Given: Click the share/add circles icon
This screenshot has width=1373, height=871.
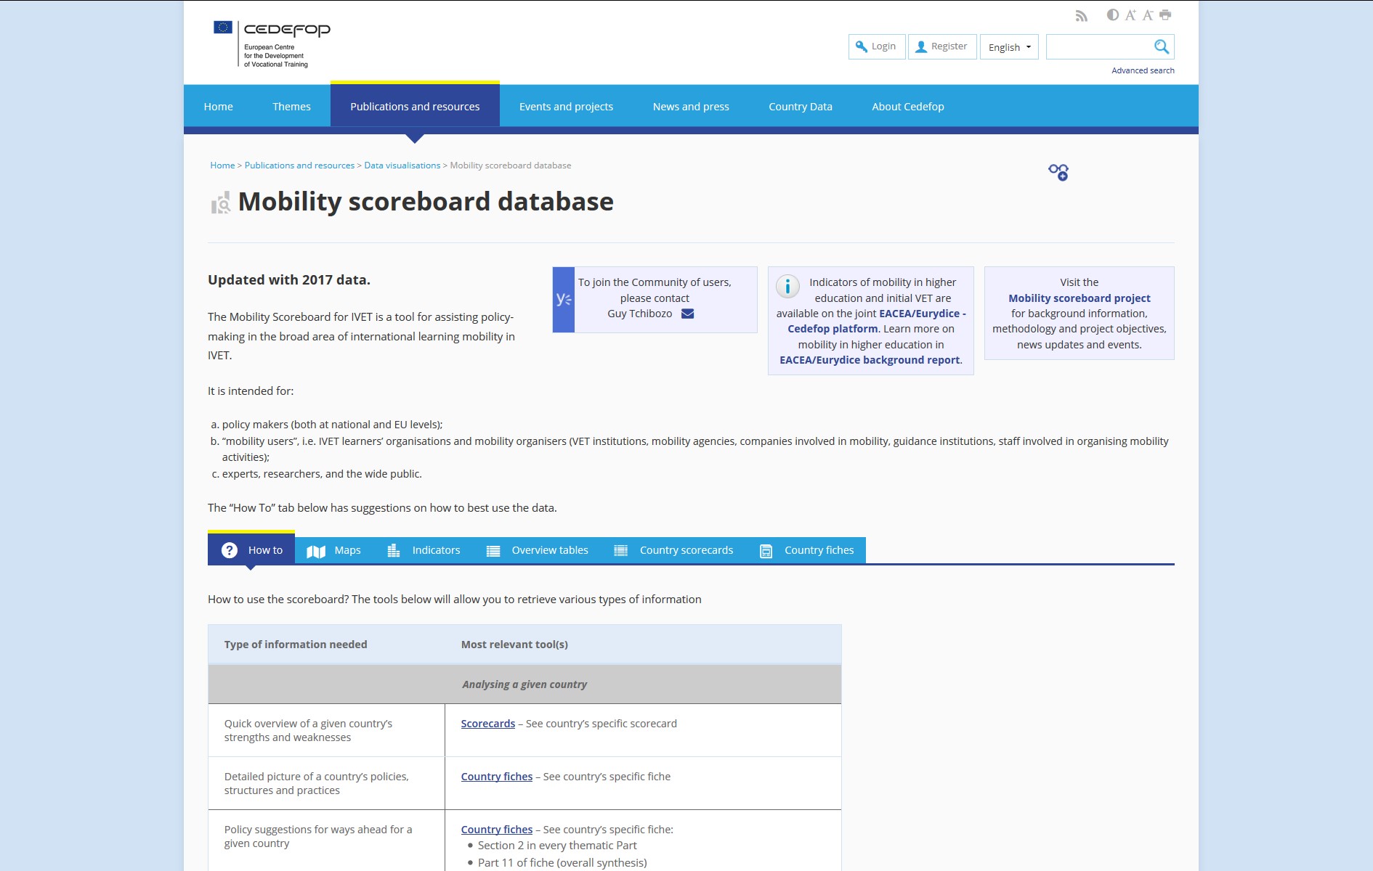Looking at the screenshot, I should [x=1058, y=172].
